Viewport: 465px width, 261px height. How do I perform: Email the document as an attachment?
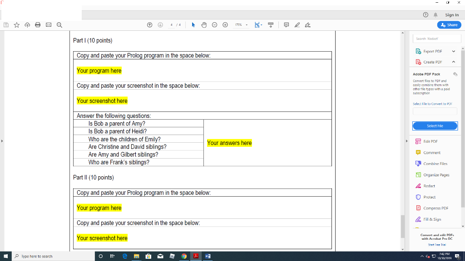pyautogui.click(x=48, y=25)
